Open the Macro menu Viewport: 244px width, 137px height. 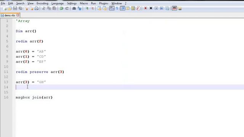pyautogui.click(x=84, y=3)
